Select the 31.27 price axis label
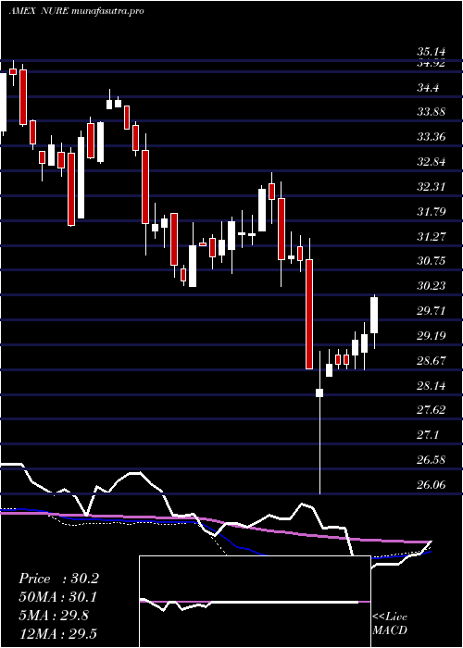The width and height of the screenshot is (463, 648). tap(432, 236)
